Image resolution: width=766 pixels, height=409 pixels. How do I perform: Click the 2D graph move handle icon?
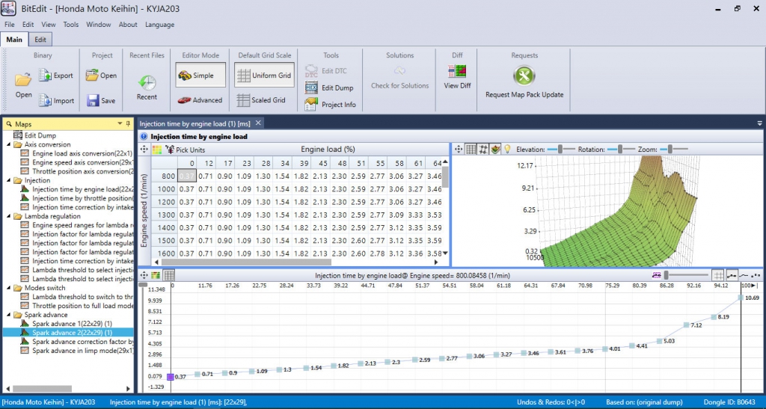tap(144, 275)
